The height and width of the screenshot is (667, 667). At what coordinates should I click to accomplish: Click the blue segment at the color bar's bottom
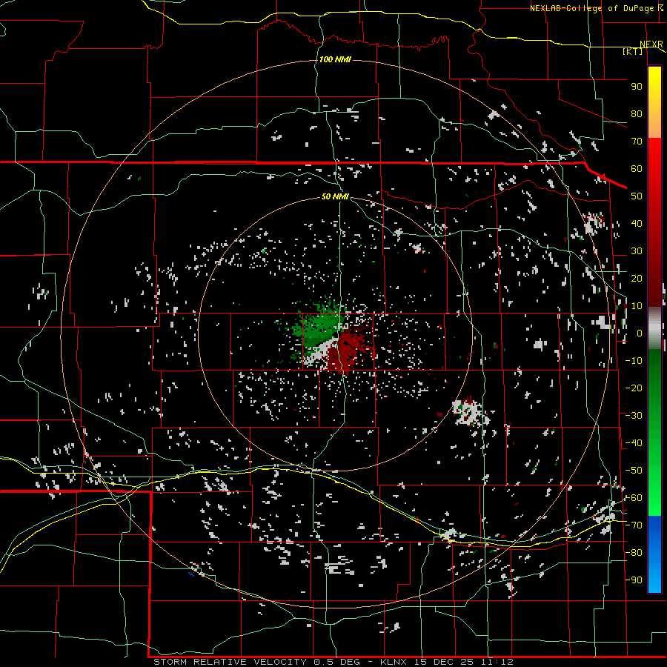pos(654,554)
